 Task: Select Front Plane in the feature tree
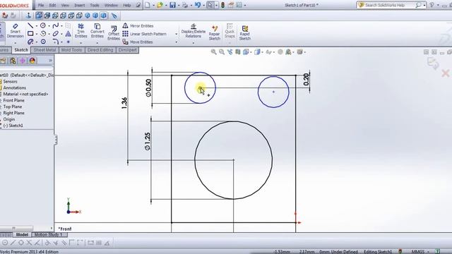(13, 100)
